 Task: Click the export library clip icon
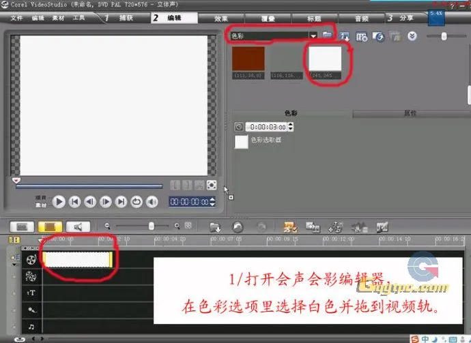[x=378, y=37]
